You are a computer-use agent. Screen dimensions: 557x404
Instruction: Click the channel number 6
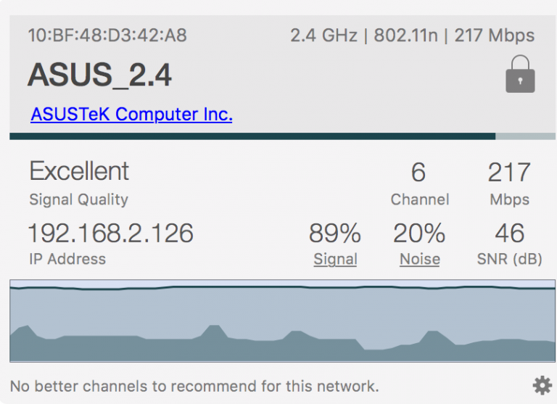[x=418, y=173]
